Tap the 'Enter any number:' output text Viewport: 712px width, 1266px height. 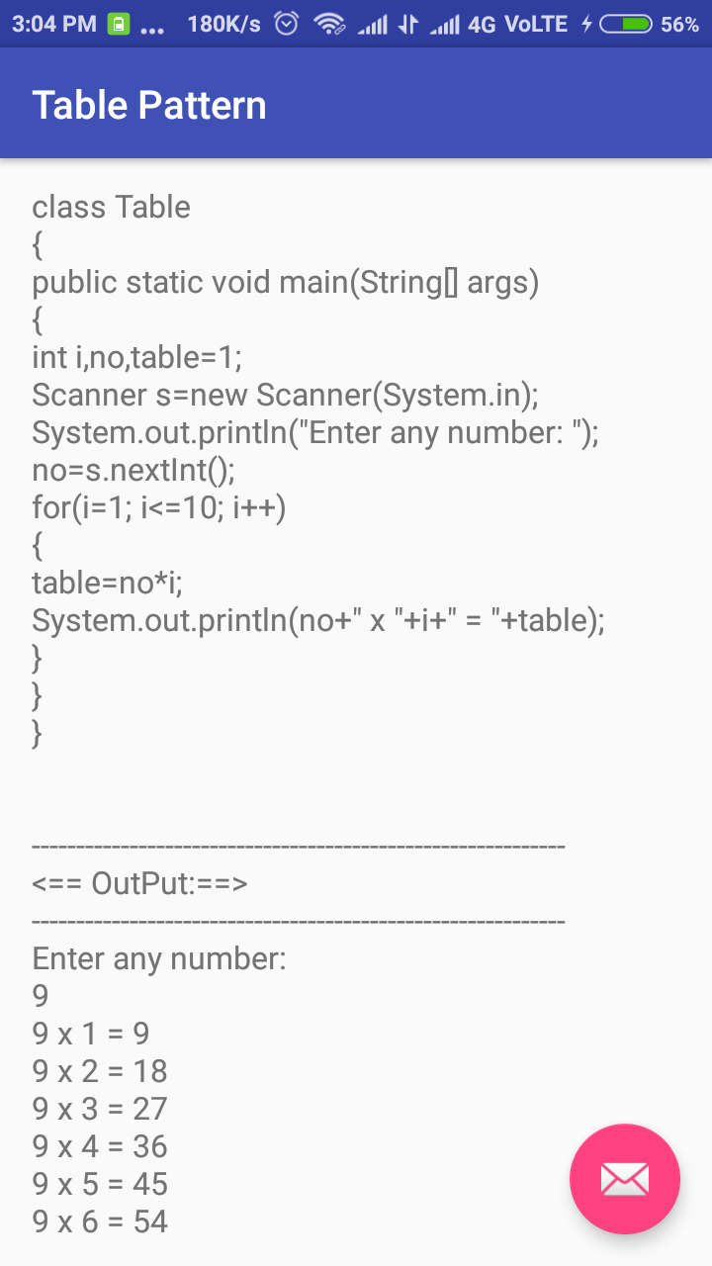(158, 958)
